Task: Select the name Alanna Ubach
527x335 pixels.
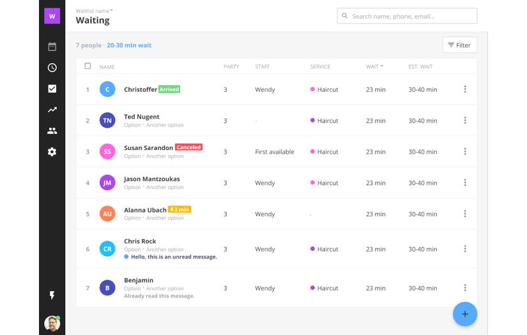Action: click(x=145, y=210)
